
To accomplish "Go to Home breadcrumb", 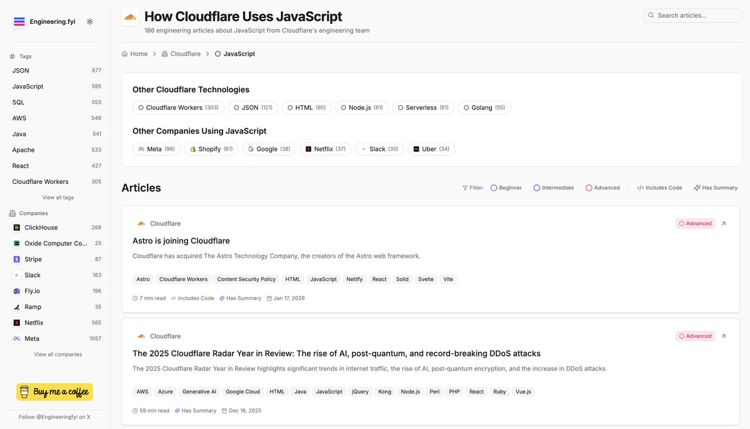I will (x=135, y=54).
